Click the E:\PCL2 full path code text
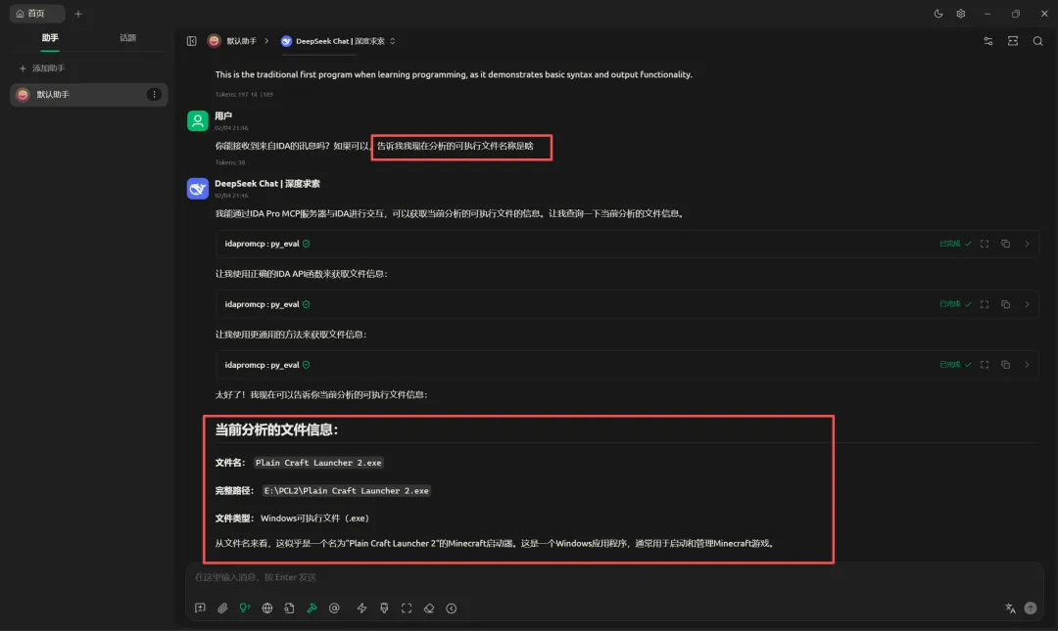The height and width of the screenshot is (631, 1058). click(346, 491)
